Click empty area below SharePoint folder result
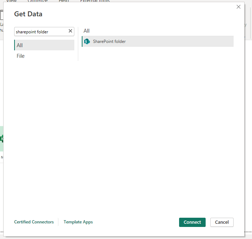This screenshot has width=252, height=239. tap(157, 124)
